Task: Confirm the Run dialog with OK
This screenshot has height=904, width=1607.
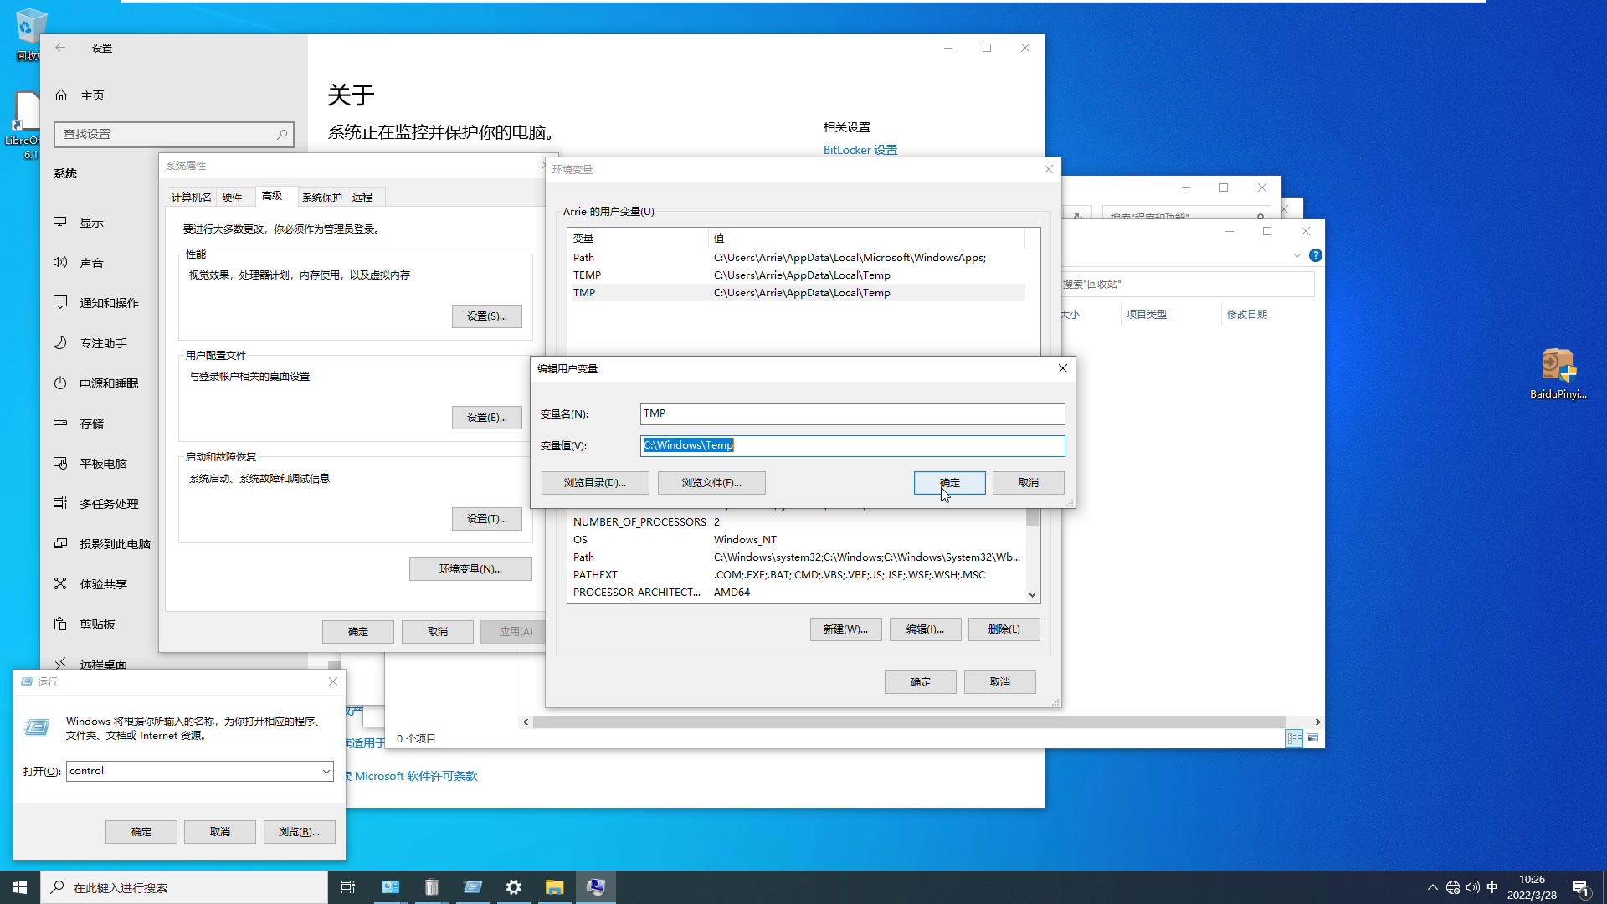Action: (141, 832)
